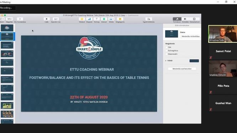The image size is (237, 133).
Task: Click the "FOOTWORK/BALANCE AND ITS EFFECT" subtitle text
Action: [89, 78]
